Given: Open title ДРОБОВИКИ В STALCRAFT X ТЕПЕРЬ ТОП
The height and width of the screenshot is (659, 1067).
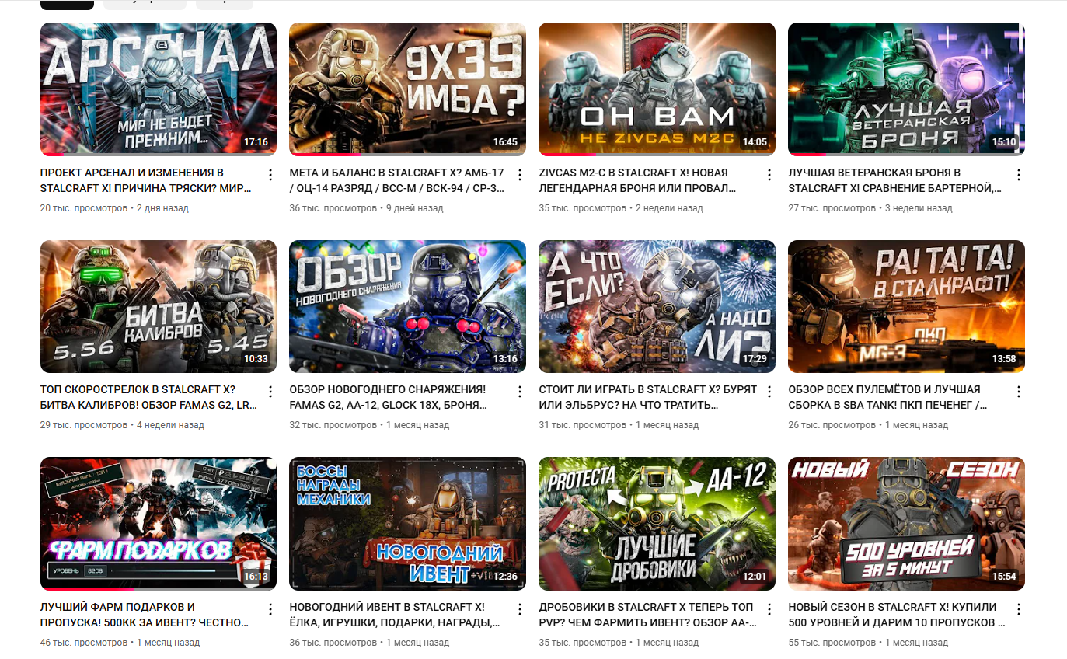Looking at the screenshot, I should tap(647, 615).
